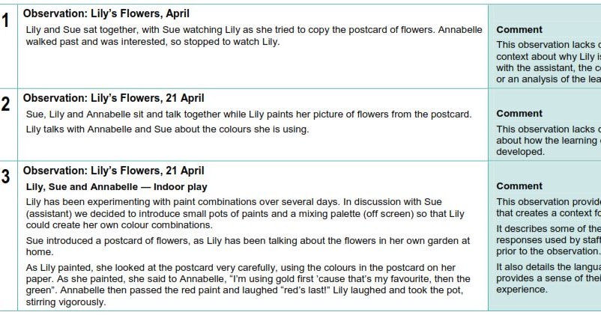Click the paragraph starting 'As Lily painted'

(248, 285)
